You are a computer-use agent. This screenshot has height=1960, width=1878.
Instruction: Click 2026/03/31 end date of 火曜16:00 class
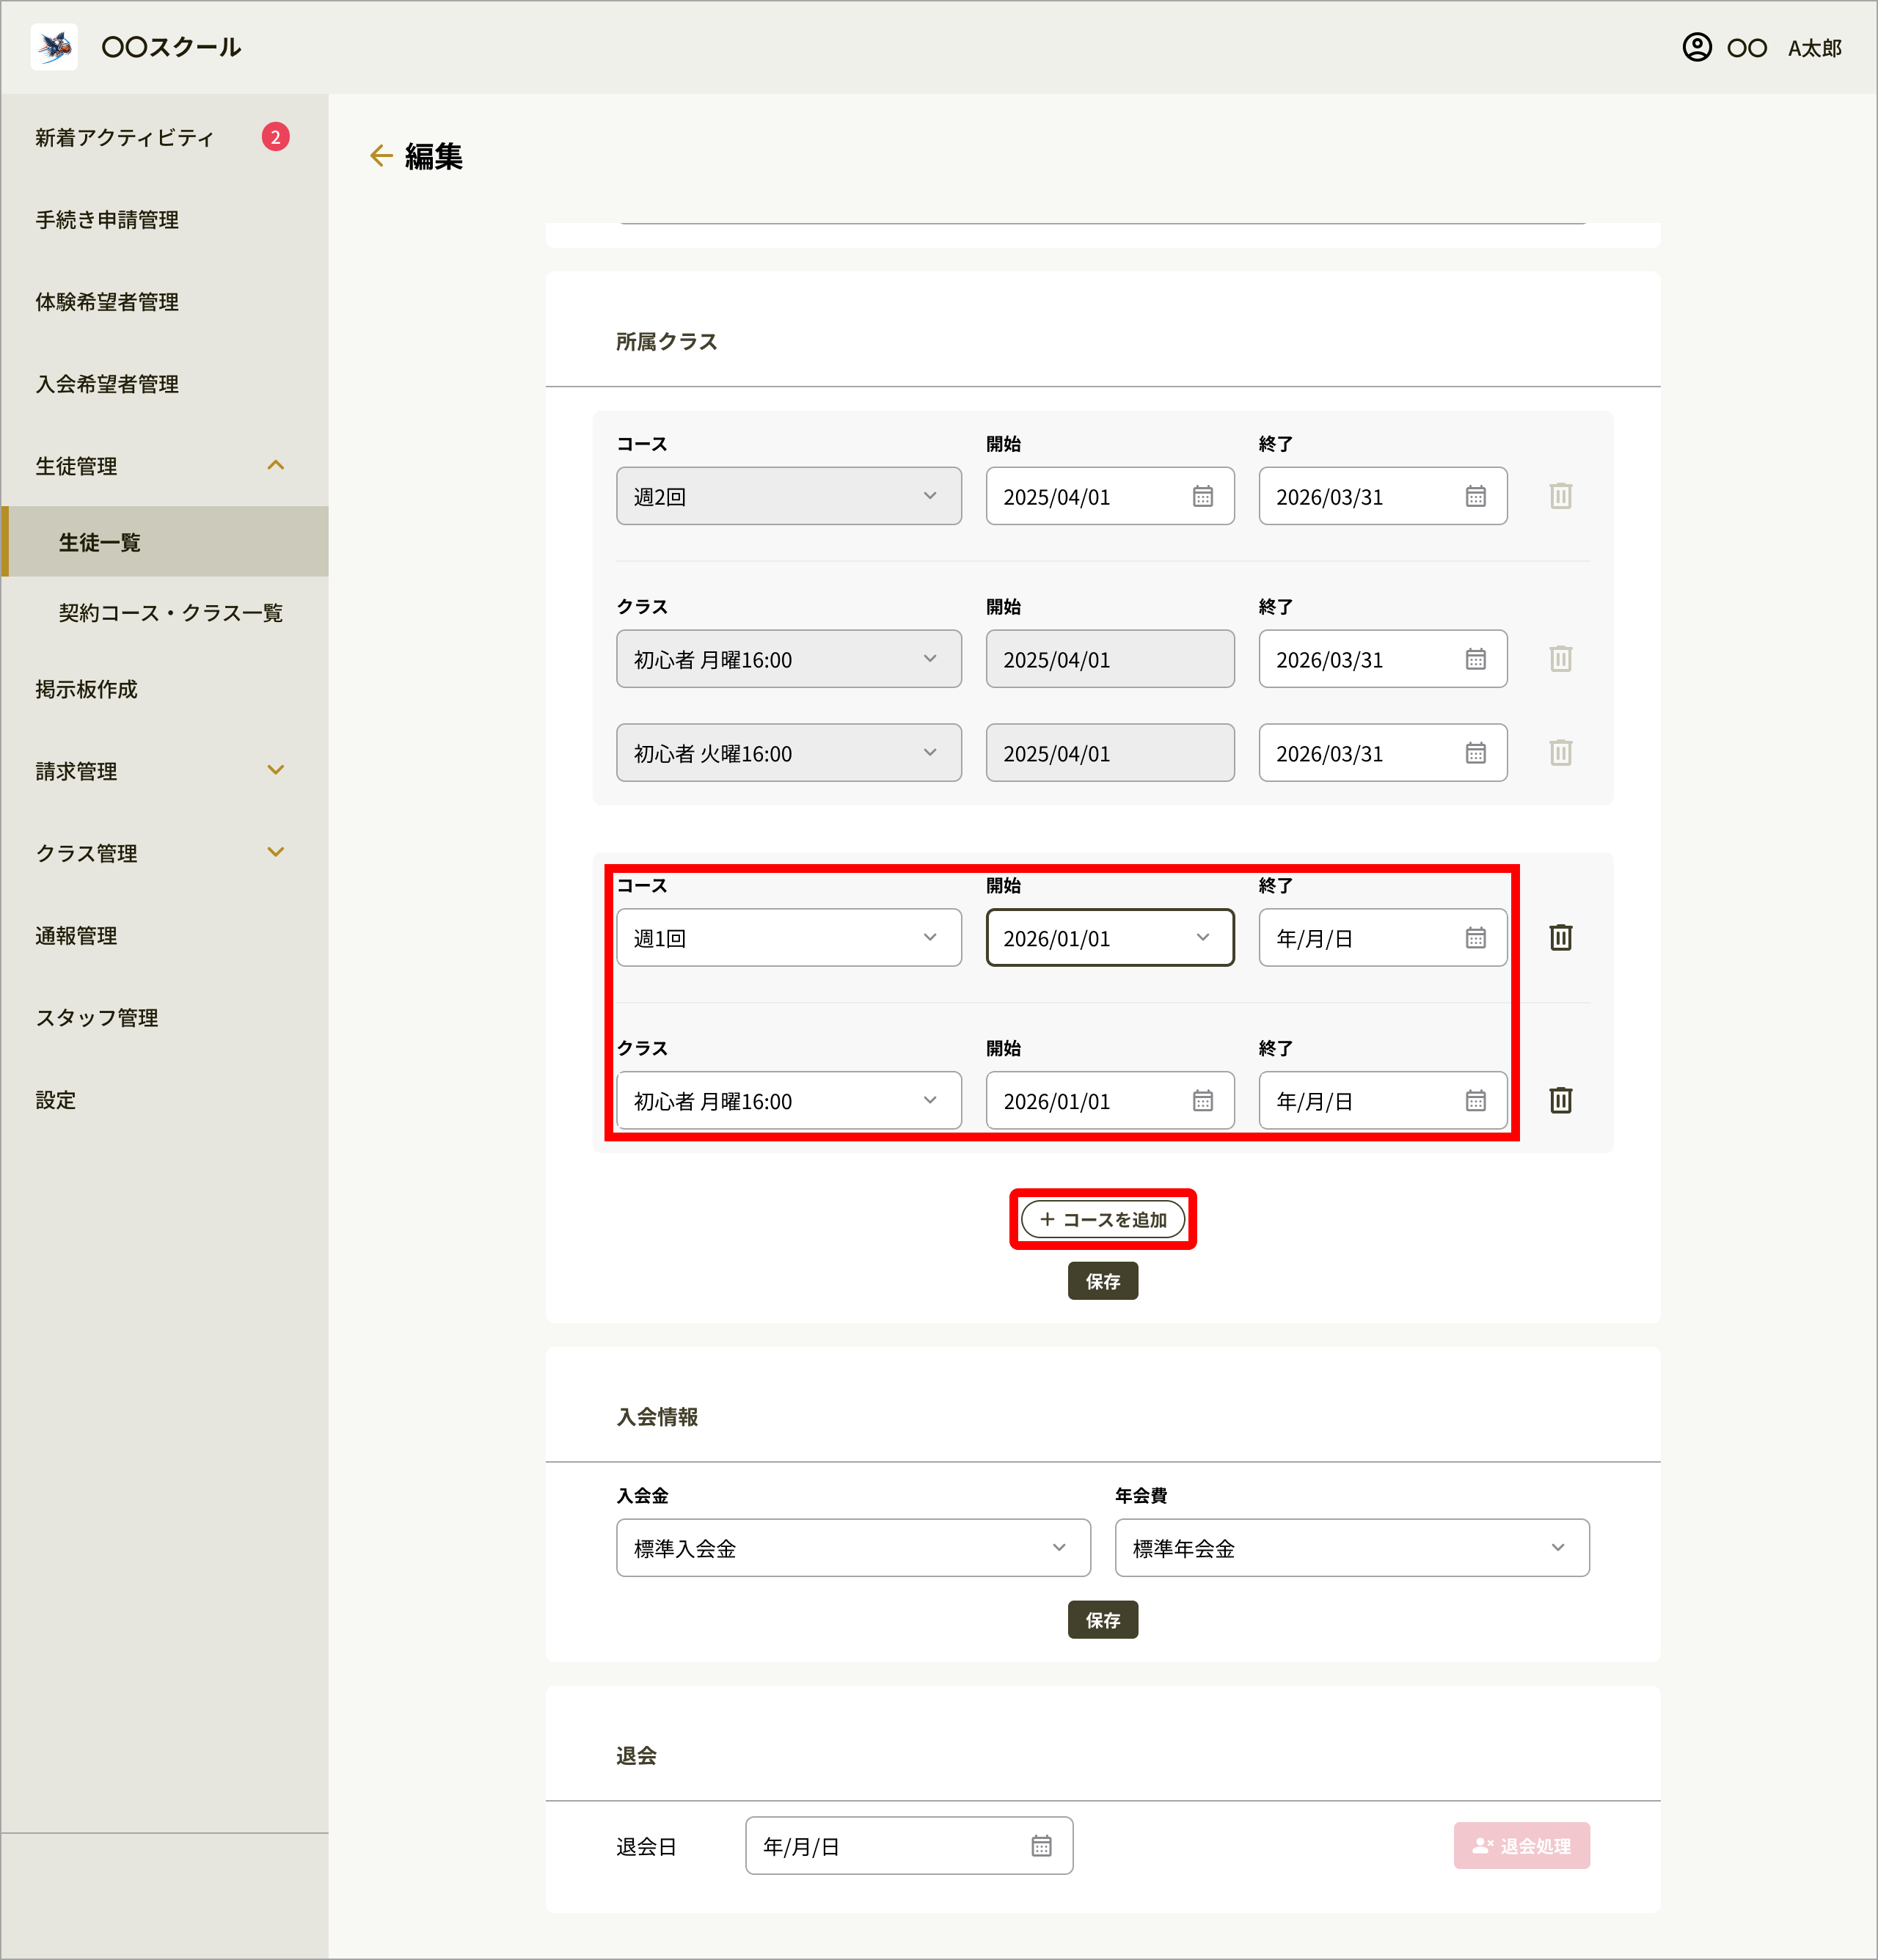pos(1383,753)
